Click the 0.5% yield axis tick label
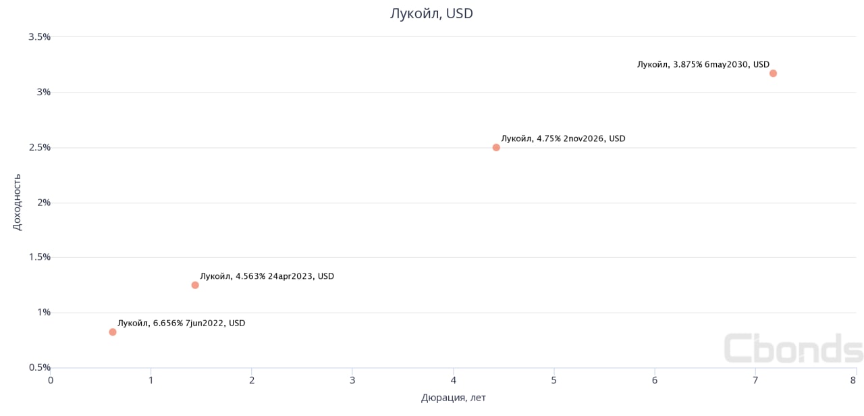 39,367
